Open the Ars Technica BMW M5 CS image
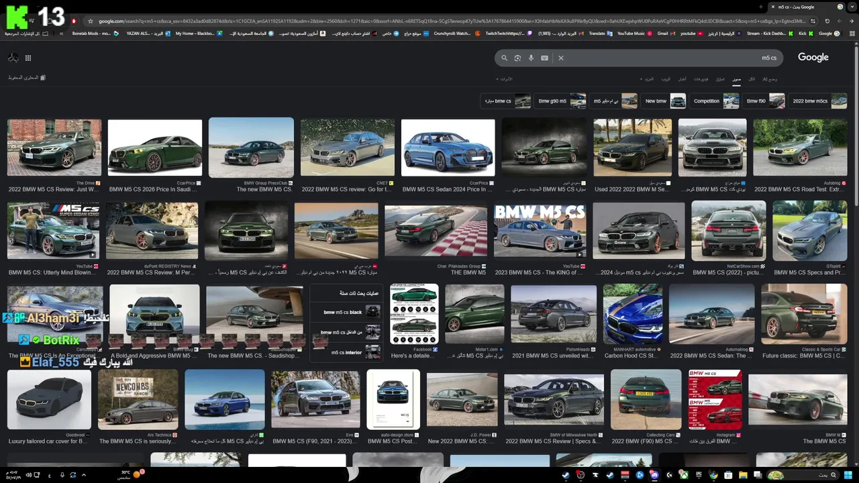Image resolution: width=859 pixels, height=483 pixels. (138, 399)
